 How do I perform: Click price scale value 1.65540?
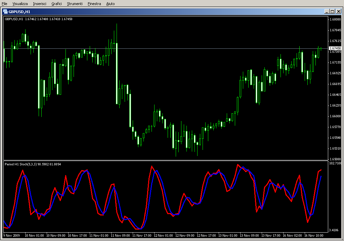pos(336,137)
